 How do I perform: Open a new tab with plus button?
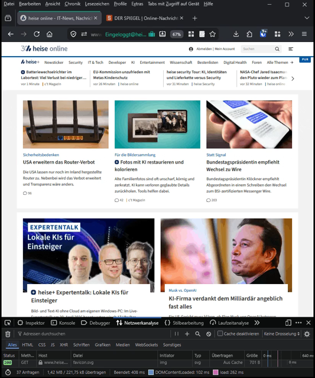(x=194, y=18)
